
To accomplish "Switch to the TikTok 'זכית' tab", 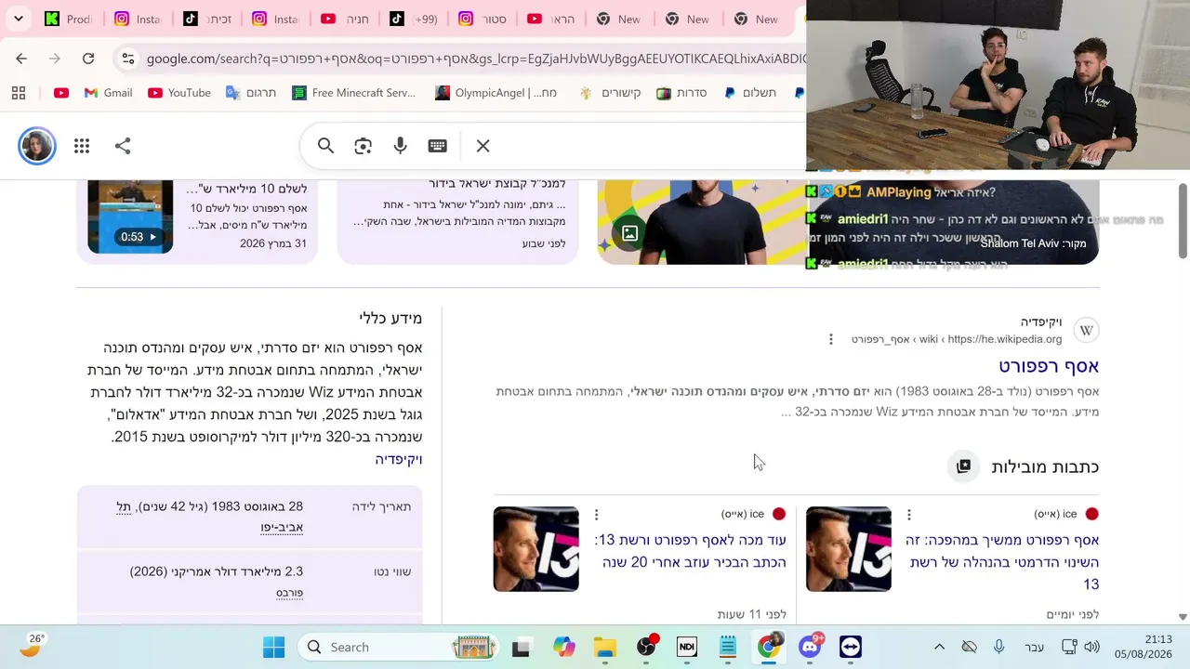I will tap(209, 19).
